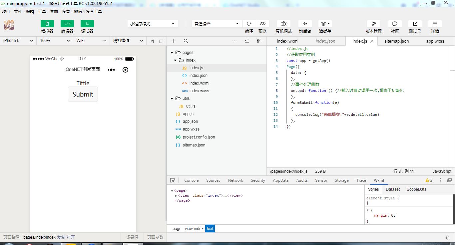Click the copy page path link
455x245 pixels.
coord(61,237)
